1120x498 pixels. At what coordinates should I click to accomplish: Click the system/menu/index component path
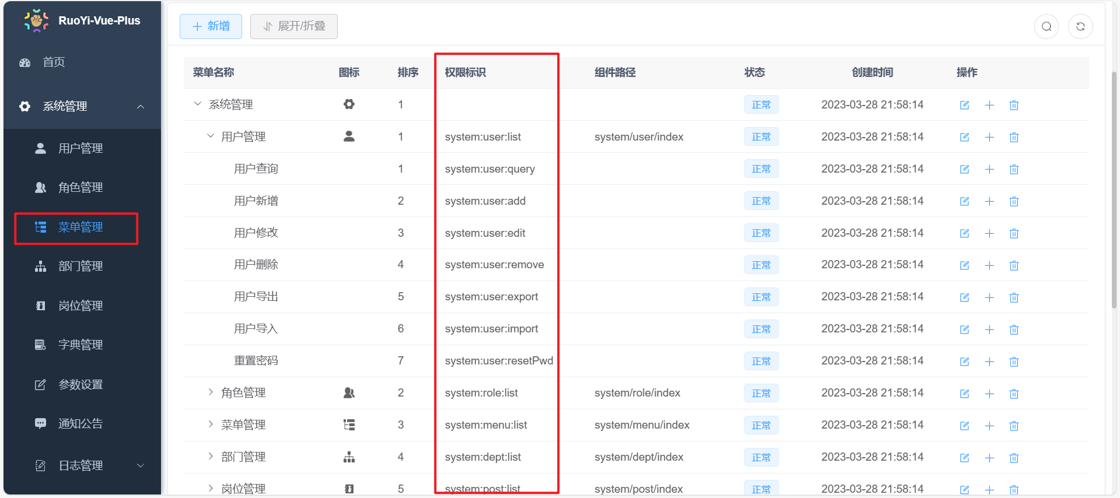642,425
